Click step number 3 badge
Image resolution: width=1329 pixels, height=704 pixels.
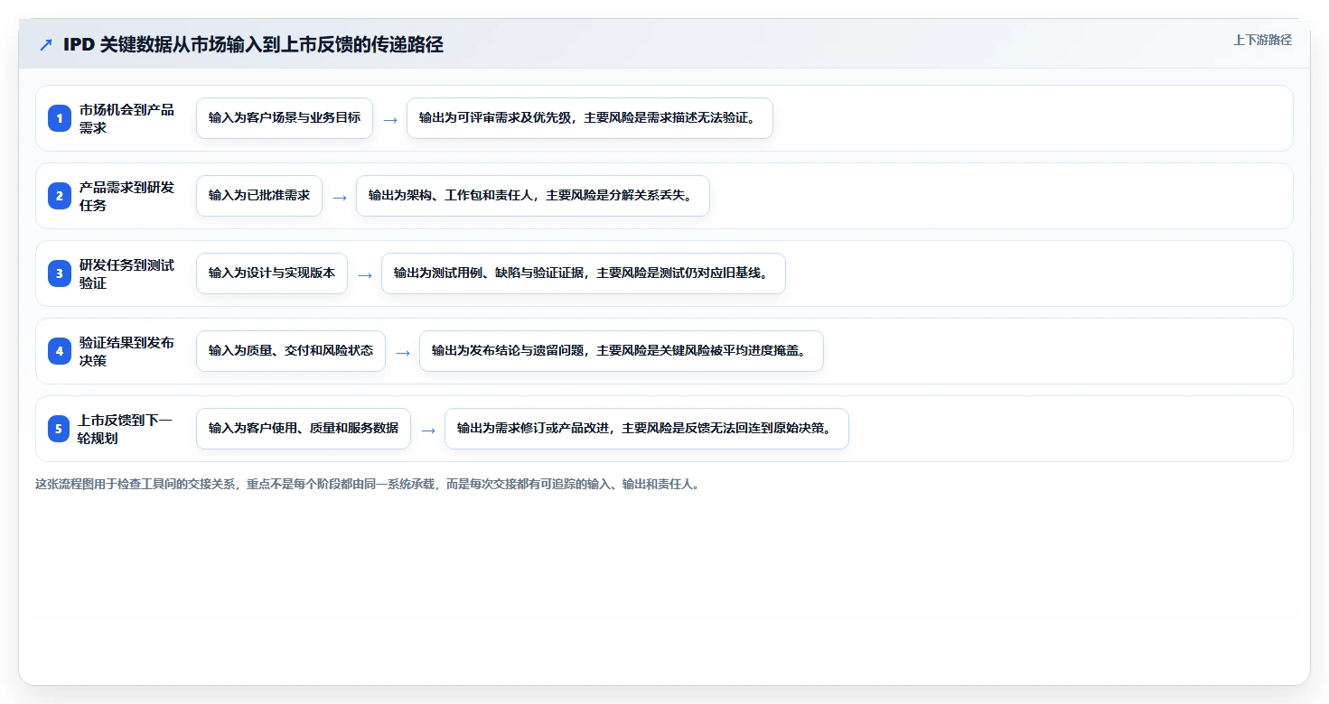(x=60, y=273)
